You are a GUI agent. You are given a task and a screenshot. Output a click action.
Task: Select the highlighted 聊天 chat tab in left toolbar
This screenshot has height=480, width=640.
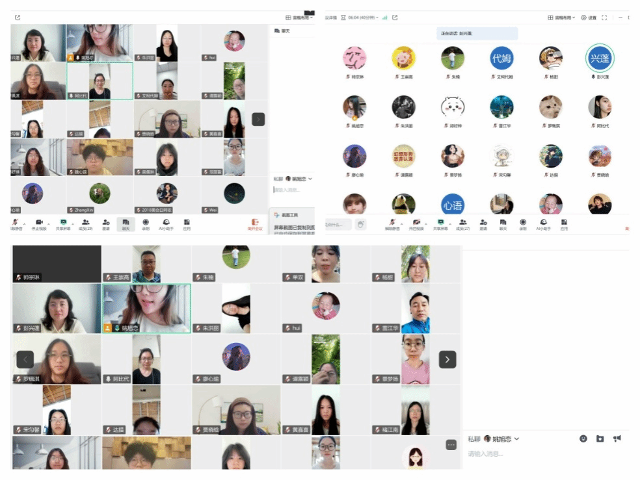(125, 223)
